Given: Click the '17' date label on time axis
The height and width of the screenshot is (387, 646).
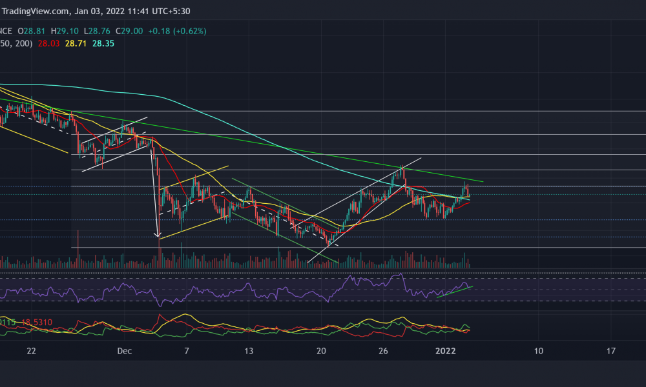Looking at the screenshot, I should pos(611,351).
